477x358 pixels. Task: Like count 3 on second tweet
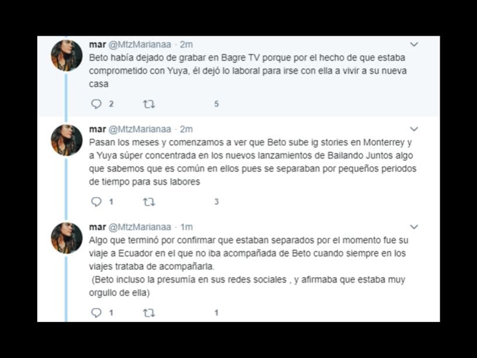(x=216, y=202)
